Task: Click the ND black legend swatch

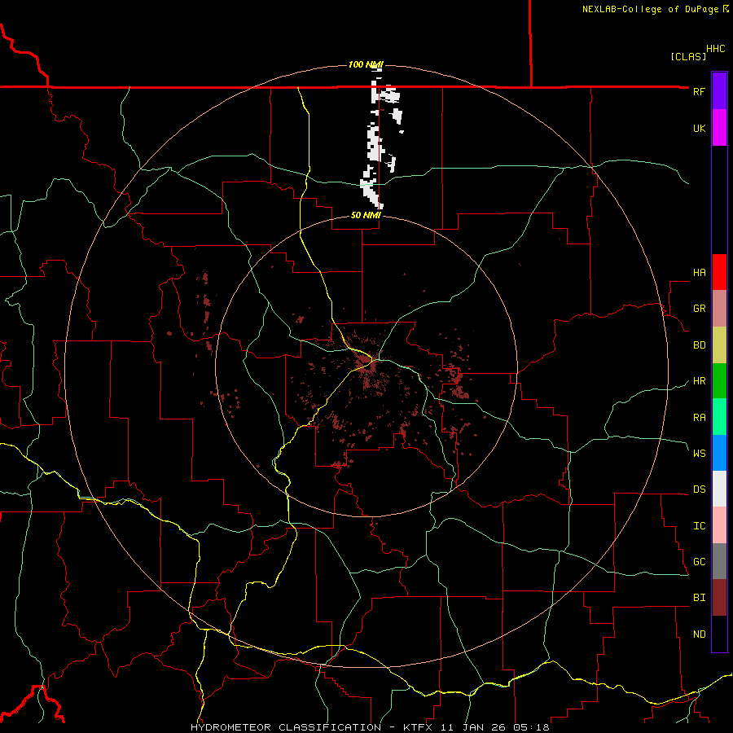Action: [x=719, y=634]
